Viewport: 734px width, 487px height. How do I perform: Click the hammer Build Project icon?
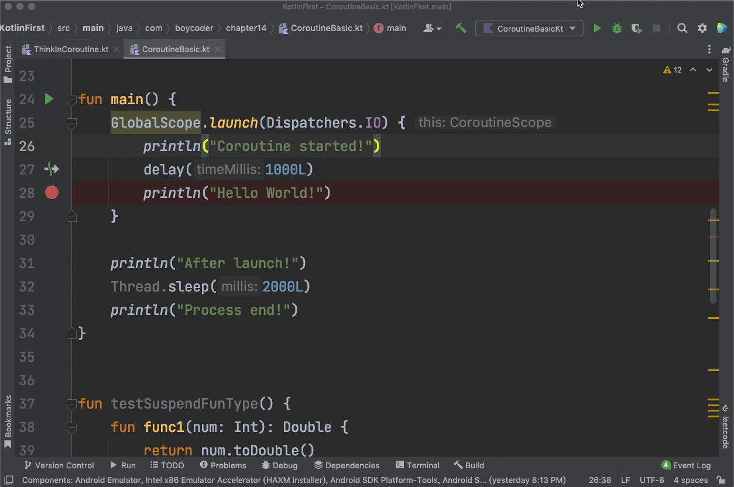[461, 28]
